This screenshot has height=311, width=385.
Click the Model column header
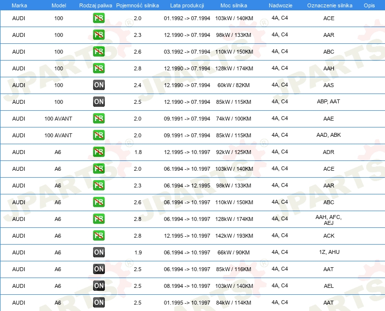tap(59, 5)
